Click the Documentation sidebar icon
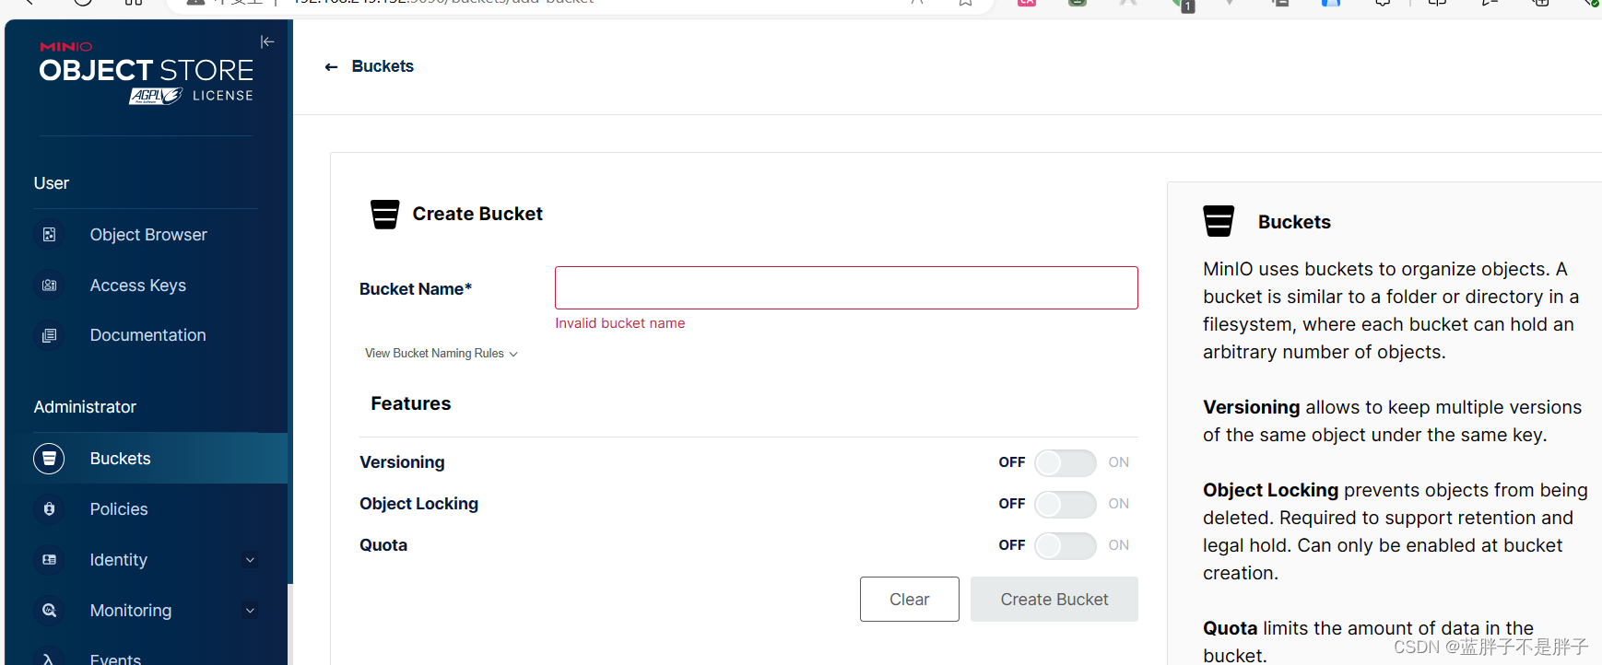1602x665 pixels. [x=50, y=335]
